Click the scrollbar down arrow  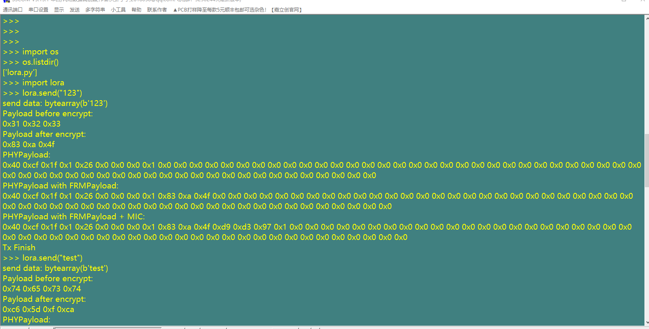pos(647,322)
